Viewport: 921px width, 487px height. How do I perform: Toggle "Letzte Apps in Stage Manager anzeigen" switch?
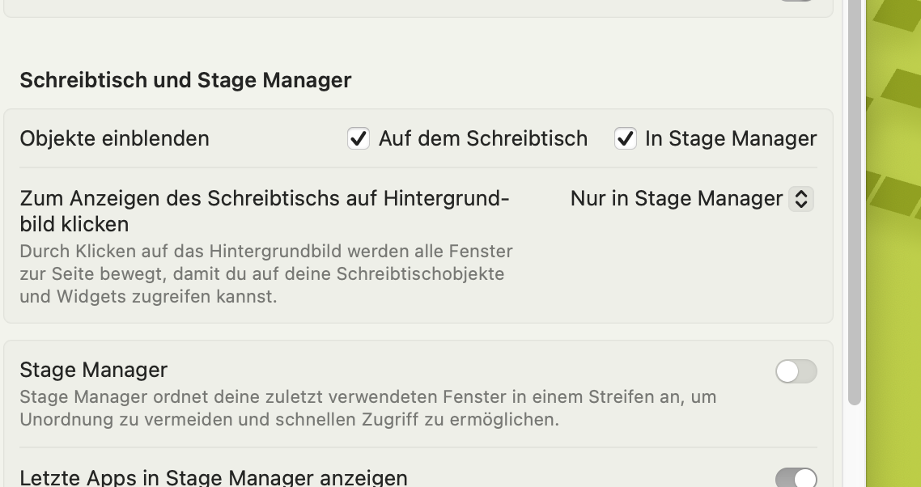[x=796, y=478]
